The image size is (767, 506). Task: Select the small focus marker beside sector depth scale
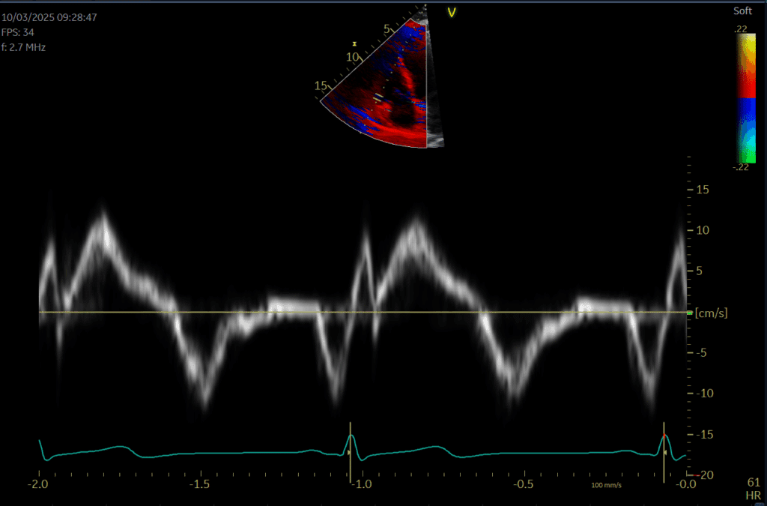pos(354,43)
